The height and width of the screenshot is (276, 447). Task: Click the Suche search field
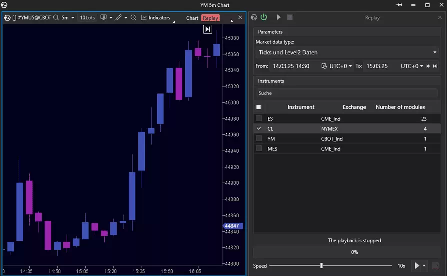click(x=347, y=93)
